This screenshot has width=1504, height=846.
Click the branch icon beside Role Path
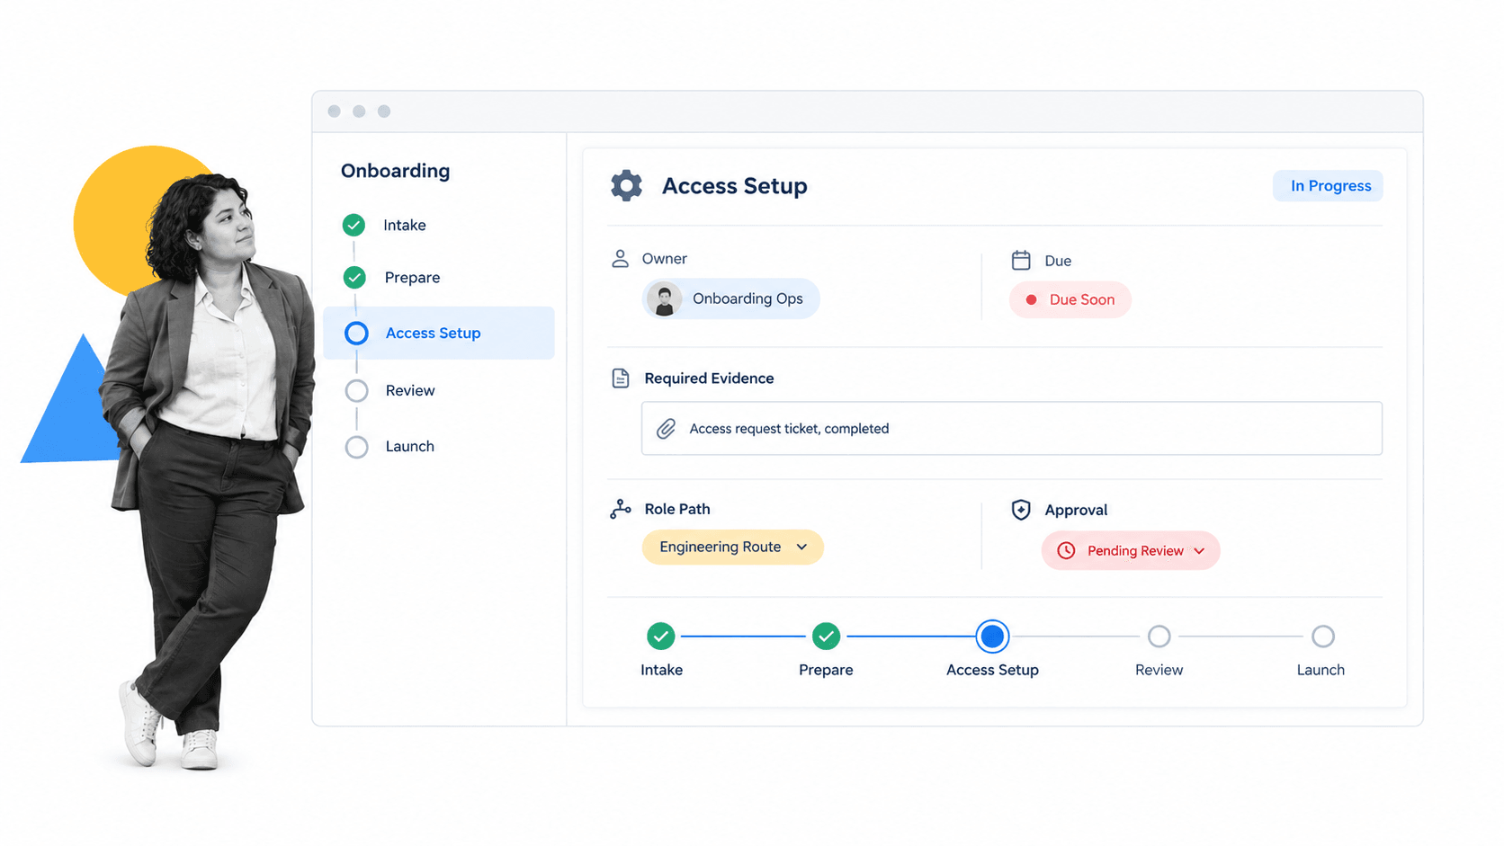621,509
